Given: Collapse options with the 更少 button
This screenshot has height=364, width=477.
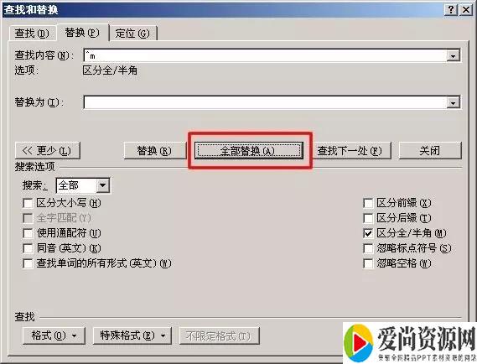Looking at the screenshot, I should pos(48,150).
